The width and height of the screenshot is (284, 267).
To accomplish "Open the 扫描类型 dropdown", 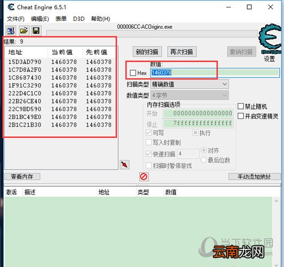I will [x=190, y=84].
